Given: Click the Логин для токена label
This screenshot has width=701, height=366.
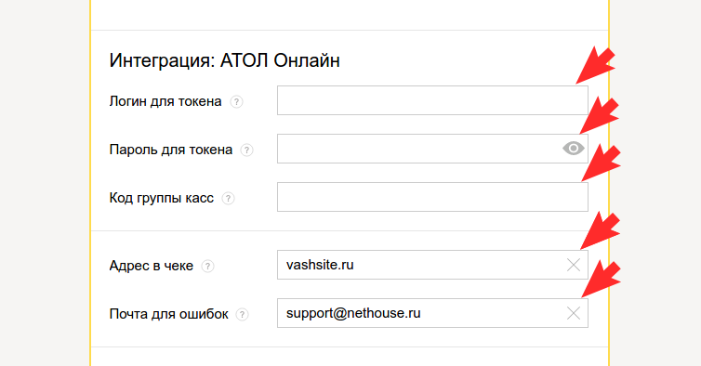Looking at the screenshot, I should pos(165,101).
